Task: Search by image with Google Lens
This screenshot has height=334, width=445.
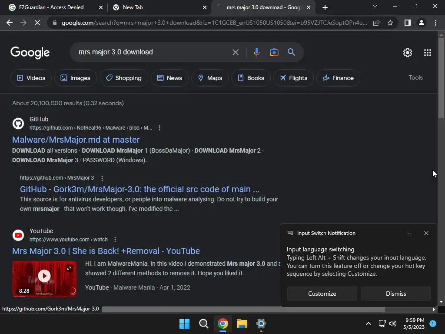Action: tap(274, 52)
